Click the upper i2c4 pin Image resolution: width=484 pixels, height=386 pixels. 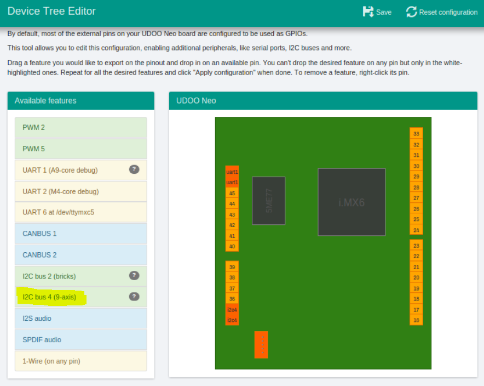pyautogui.click(x=232, y=310)
